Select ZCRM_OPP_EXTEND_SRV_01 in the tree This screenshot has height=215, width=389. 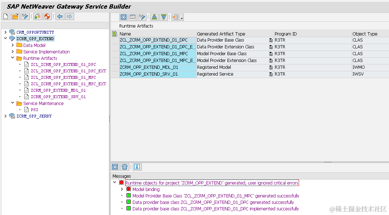click(58, 97)
